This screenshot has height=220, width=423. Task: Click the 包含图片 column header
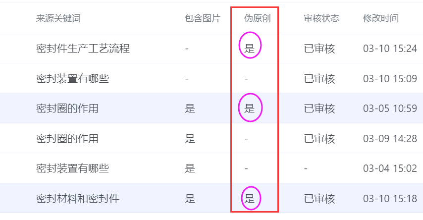[202, 19]
